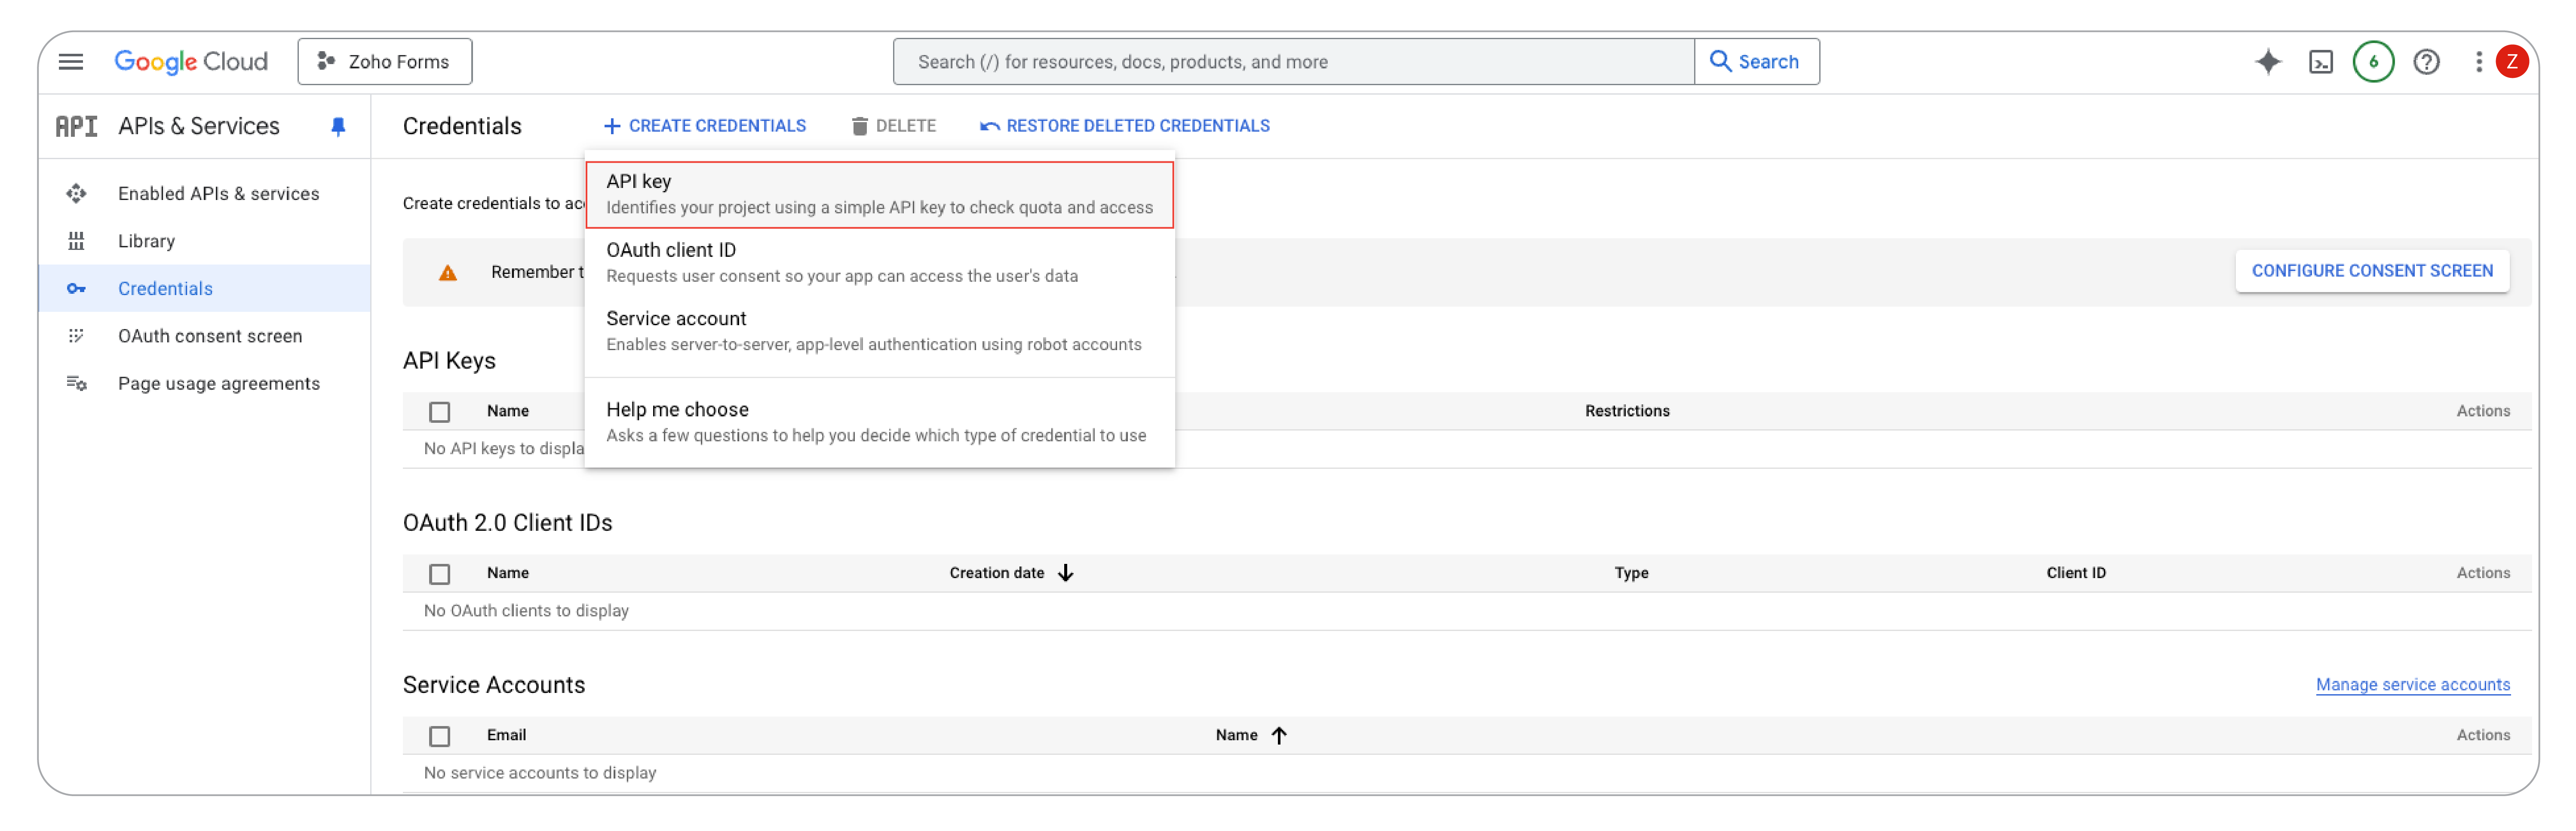Check the OAuth 2.0 Client IDs select-all checkbox
Image resolution: width=2576 pixels, height=831 pixels.
439,574
